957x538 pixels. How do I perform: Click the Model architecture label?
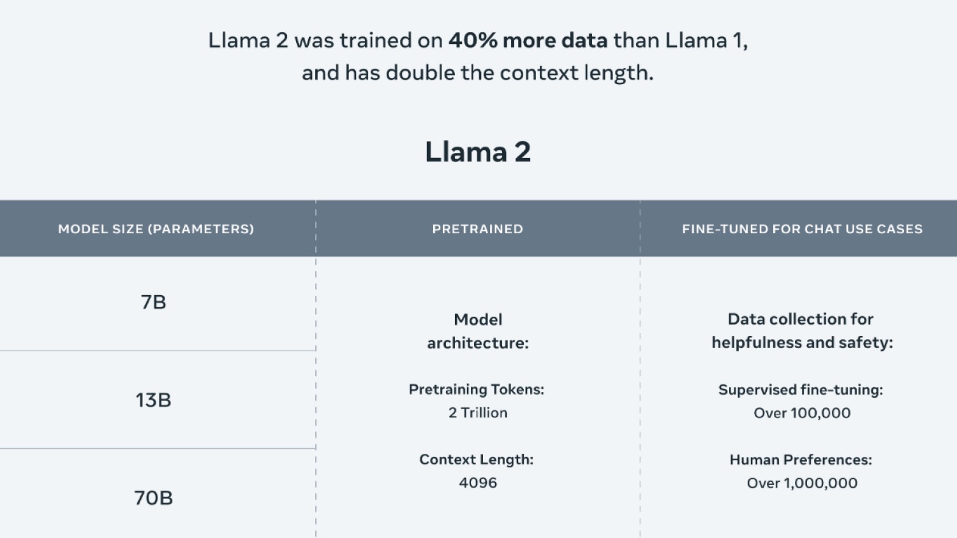coord(478,331)
